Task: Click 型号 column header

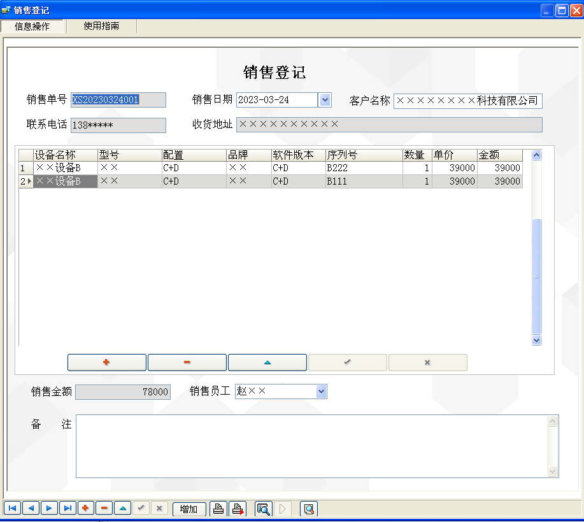Action: [x=130, y=155]
